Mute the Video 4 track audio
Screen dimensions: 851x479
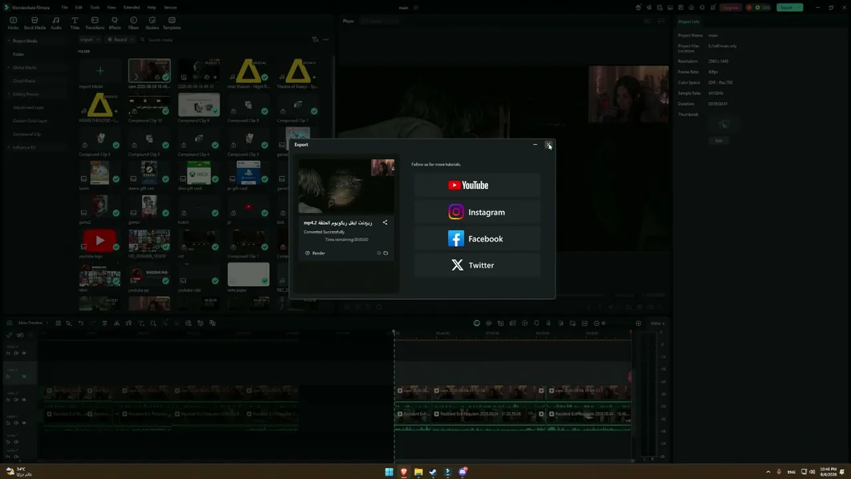pos(17,353)
